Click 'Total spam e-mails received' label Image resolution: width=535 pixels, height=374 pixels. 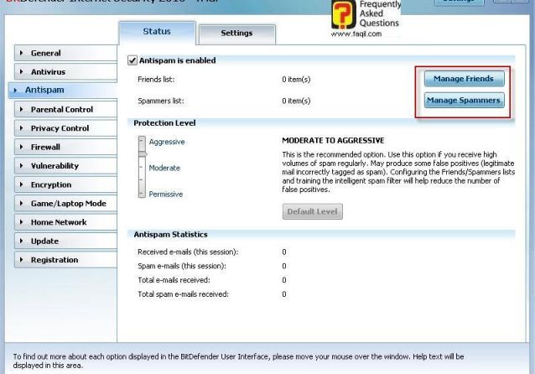tap(183, 294)
